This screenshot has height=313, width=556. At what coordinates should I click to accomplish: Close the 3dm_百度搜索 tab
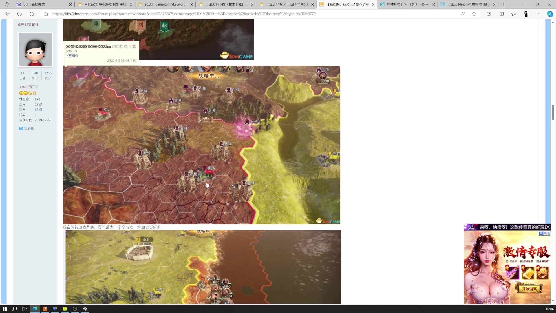[70, 4]
